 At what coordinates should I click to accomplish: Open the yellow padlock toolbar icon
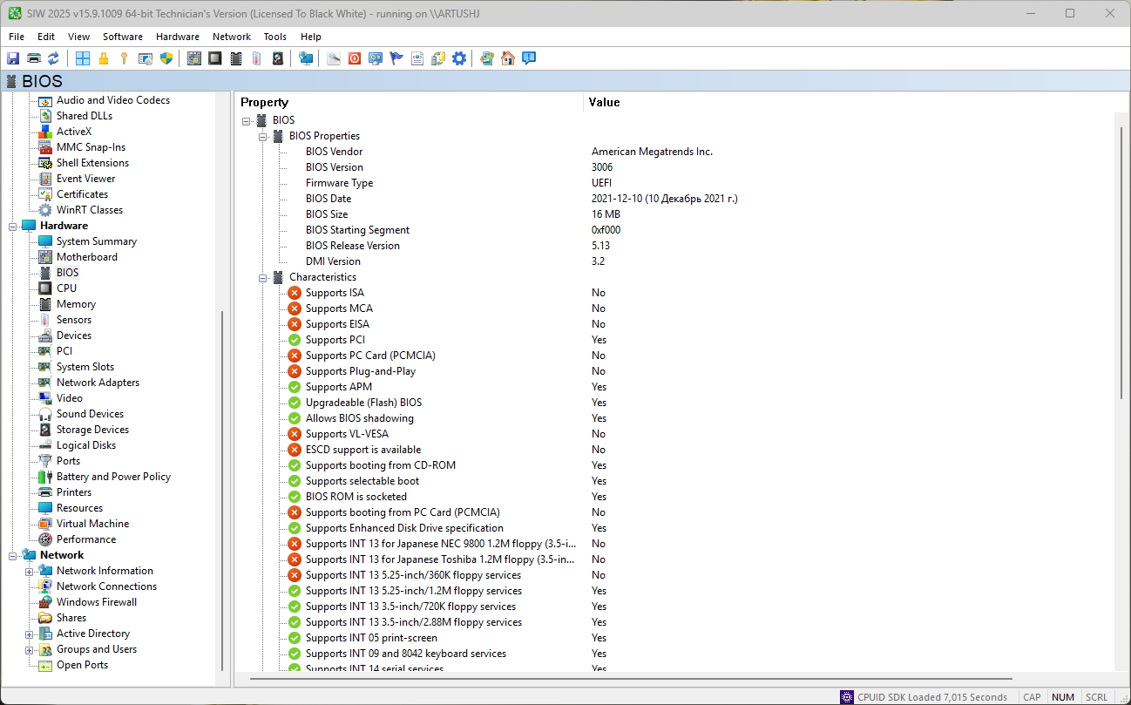(104, 58)
